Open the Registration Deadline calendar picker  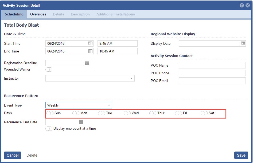pos(87,63)
